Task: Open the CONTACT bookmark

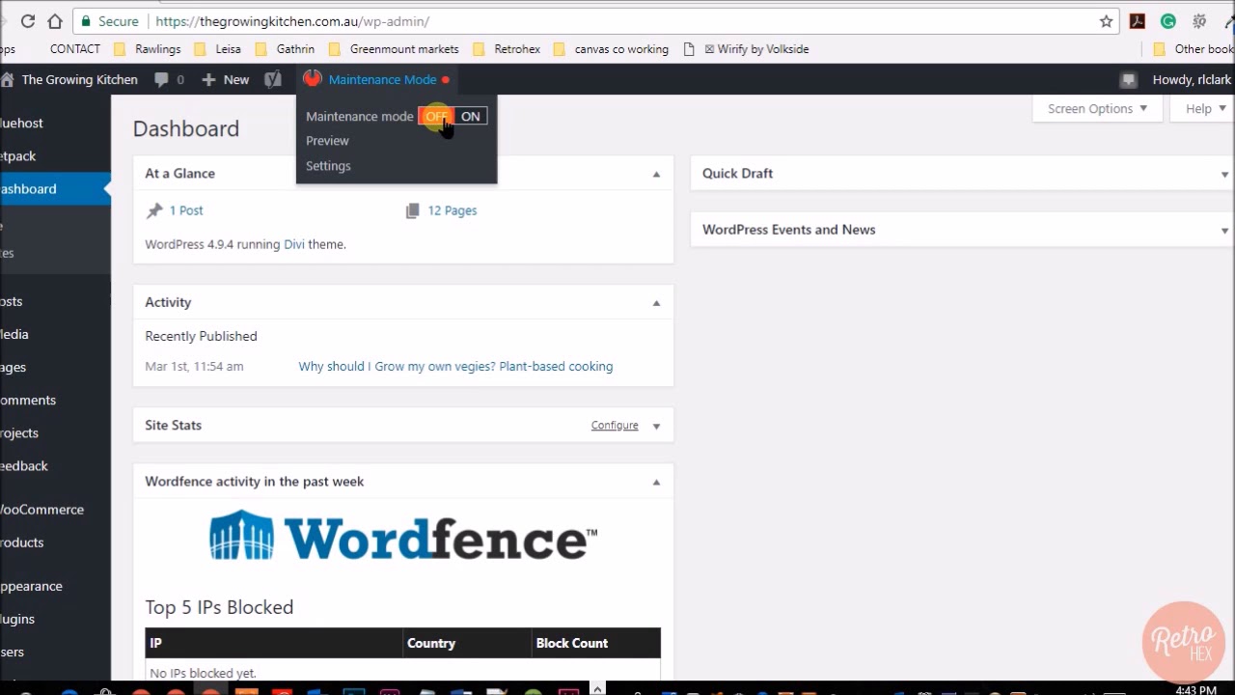Action: pos(74,49)
